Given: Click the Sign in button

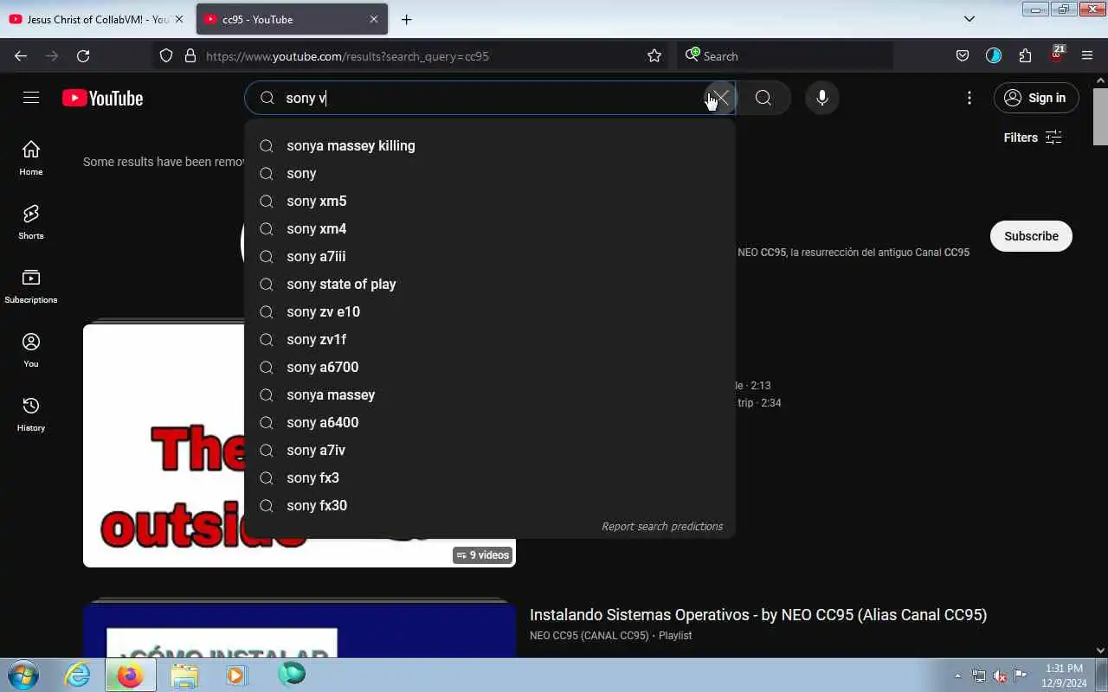Looking at the screenshot, I should tap(1036, 98).
